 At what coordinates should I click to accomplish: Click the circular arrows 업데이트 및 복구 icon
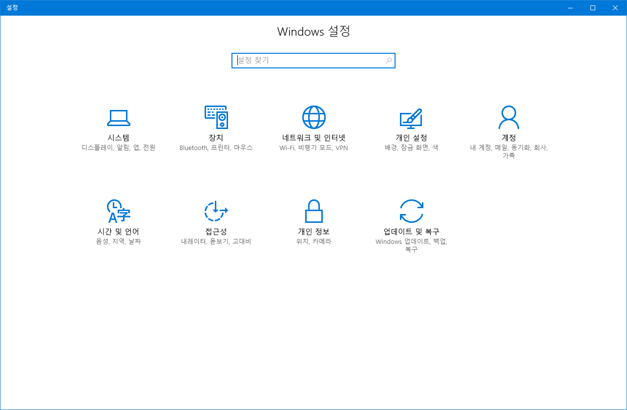click(411, 211)
